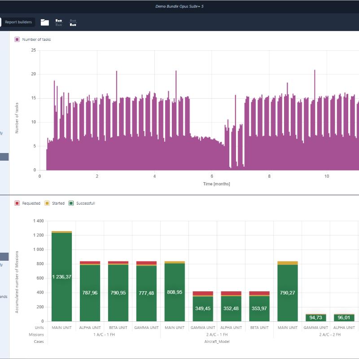Click the 790,95 BETA UNIT bar
359x359 pixels.
118,293
